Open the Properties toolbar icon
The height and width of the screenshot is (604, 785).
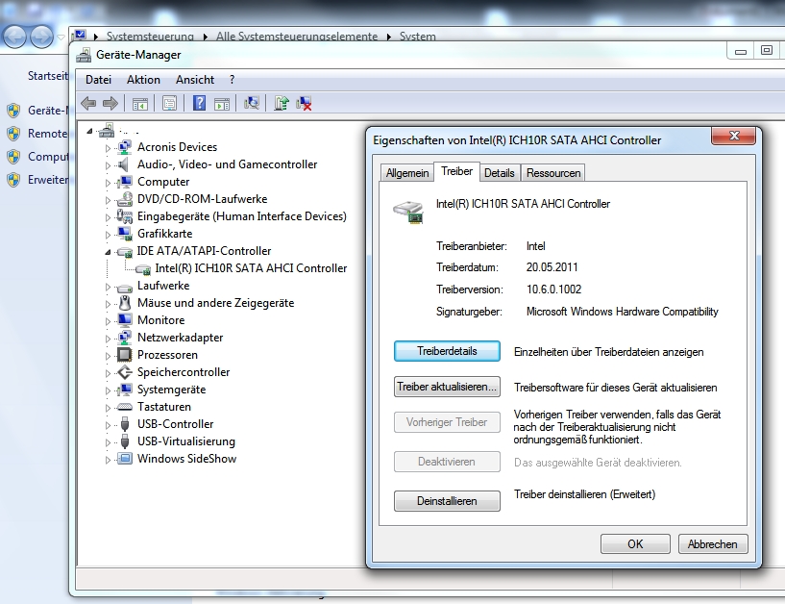coord(169,104)
